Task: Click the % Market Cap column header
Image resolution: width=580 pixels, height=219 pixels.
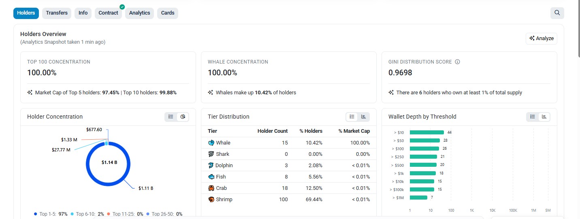Action: [354, 131]
